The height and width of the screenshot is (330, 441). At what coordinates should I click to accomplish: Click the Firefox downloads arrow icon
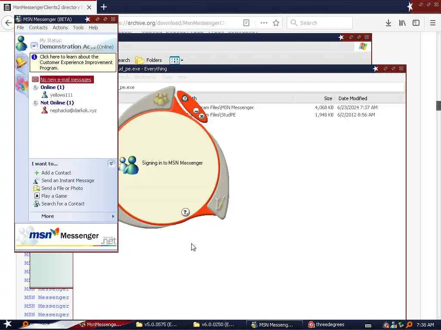click(388, 23)
